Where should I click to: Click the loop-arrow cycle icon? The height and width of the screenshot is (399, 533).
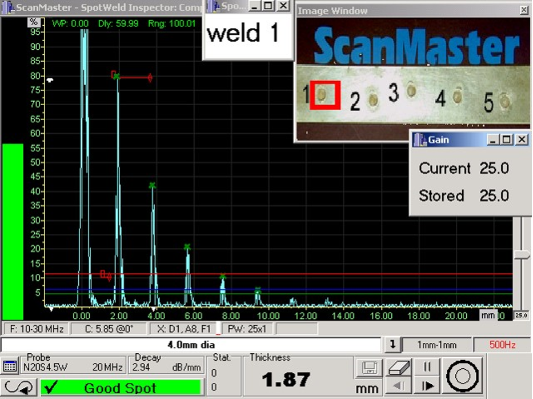pos(19,388)
